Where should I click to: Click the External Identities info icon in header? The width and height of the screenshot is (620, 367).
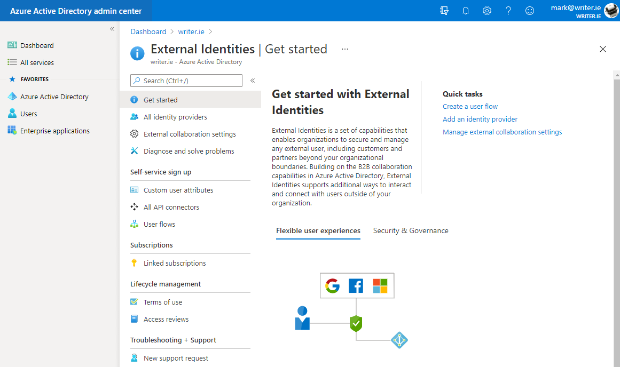(x=137, y=53)
